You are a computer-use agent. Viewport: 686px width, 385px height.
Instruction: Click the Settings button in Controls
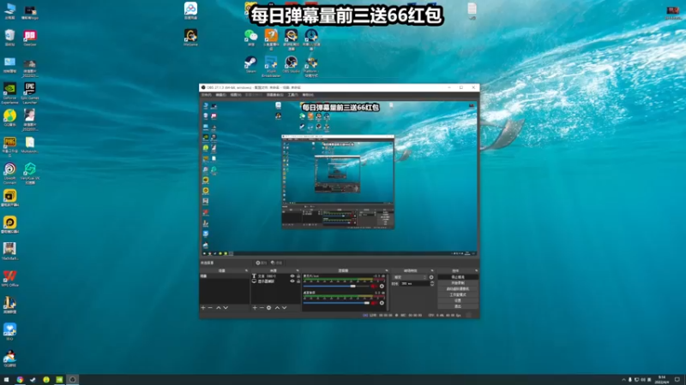coord(458,300)
